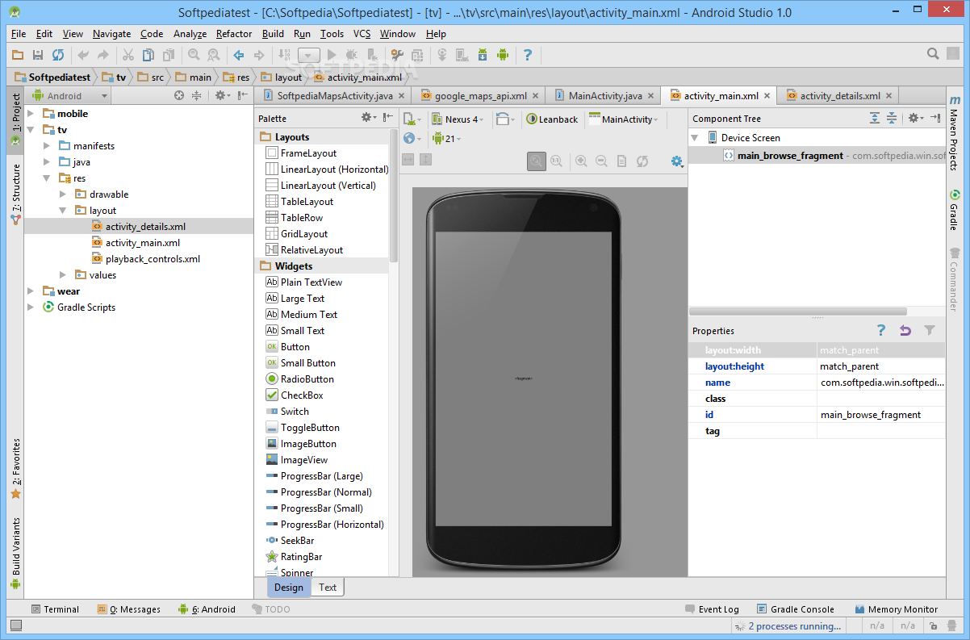
Task: Click the Help question mark toolbar icon
Action: 528,55
